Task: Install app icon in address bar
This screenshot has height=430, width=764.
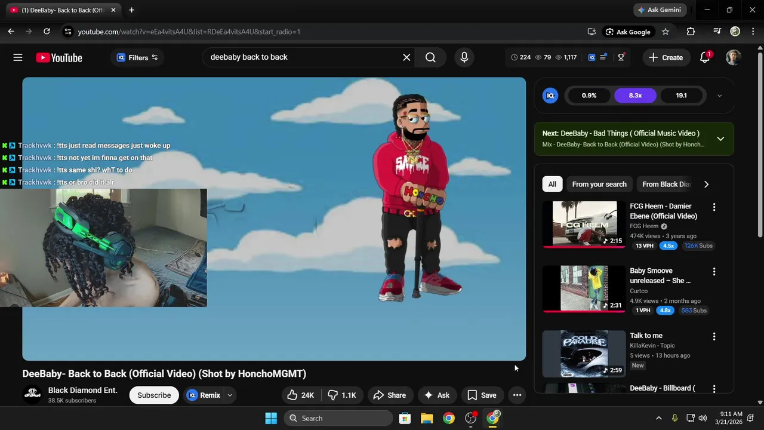Action: coord(592,32)
